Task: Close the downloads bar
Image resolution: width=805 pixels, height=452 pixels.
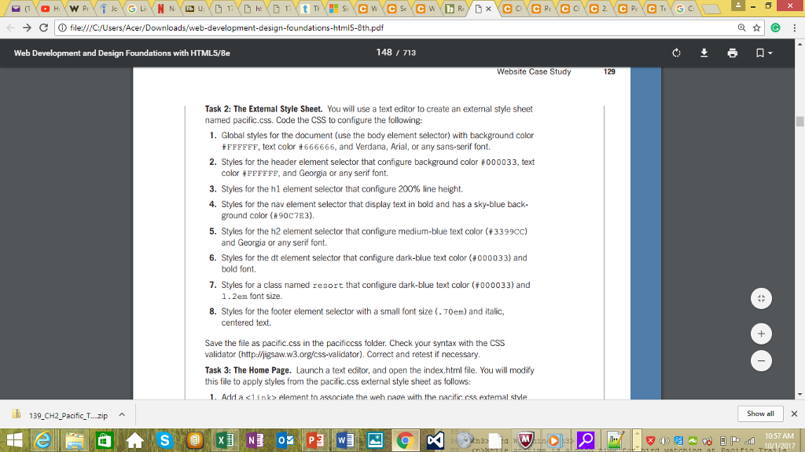Action: [794, 414]
